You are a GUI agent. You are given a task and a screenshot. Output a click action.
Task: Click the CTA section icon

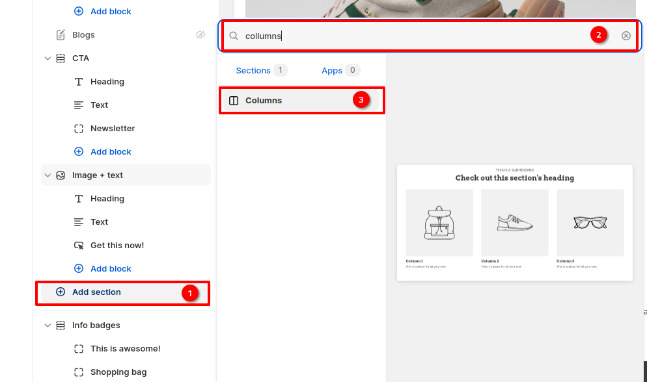[61, 58]
